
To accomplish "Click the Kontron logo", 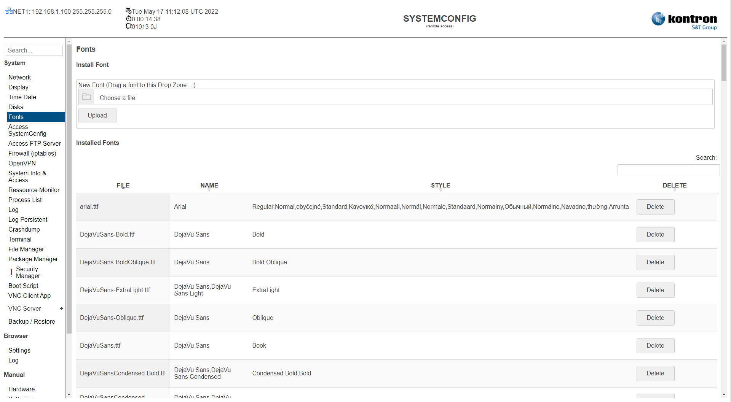I will pyautogui.click(x=684, y=20).
